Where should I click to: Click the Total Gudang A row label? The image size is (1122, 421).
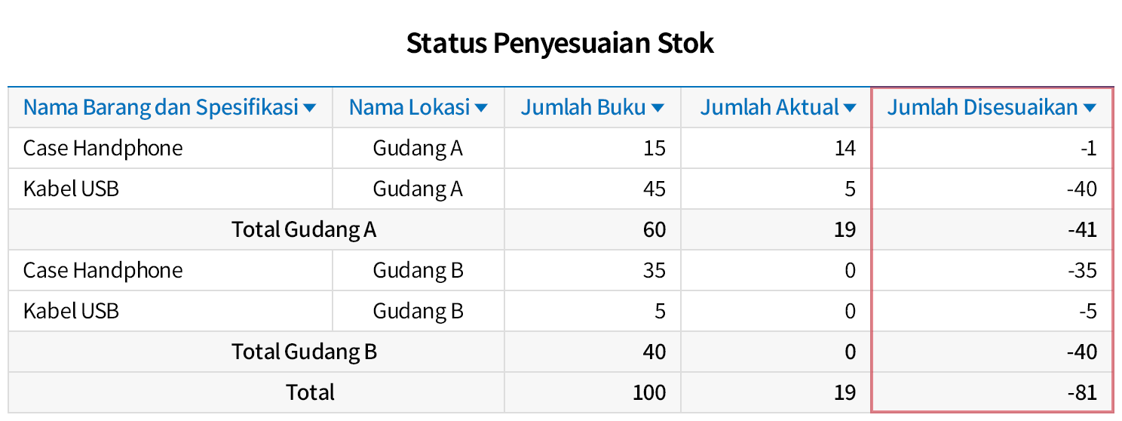pyautogui.click(x=303, y=229)
